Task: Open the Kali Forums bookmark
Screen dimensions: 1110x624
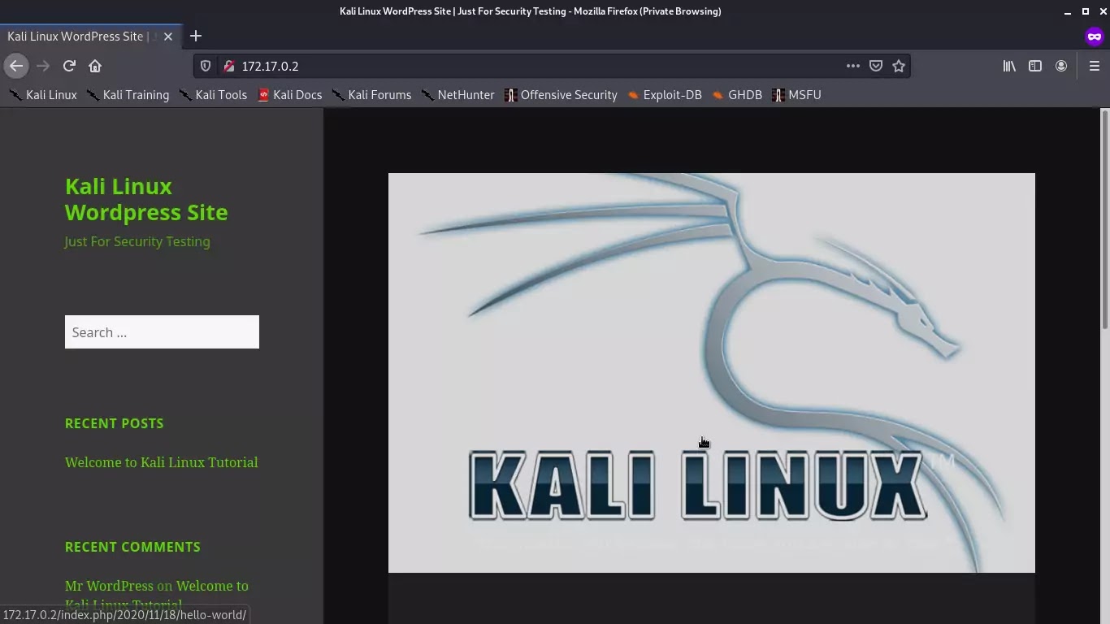Action: click(x=371, y=95)
